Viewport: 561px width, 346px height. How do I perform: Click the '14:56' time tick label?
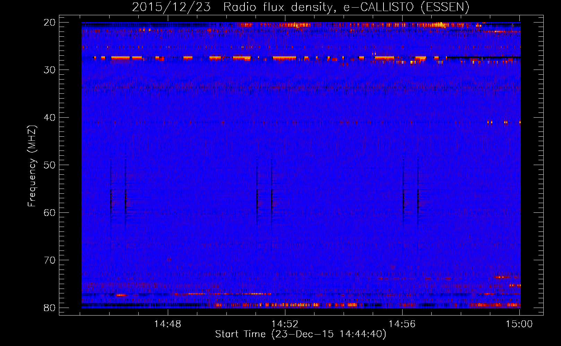coord(402,324)
